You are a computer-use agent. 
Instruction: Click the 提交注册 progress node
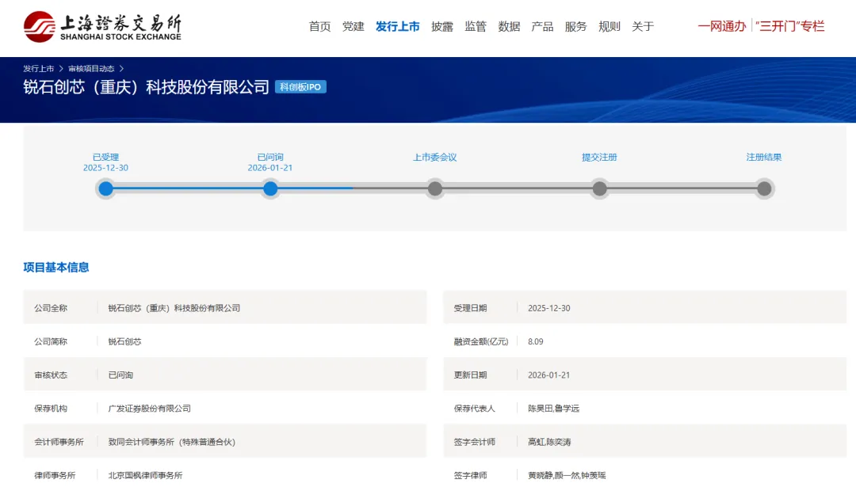point(599,188)
